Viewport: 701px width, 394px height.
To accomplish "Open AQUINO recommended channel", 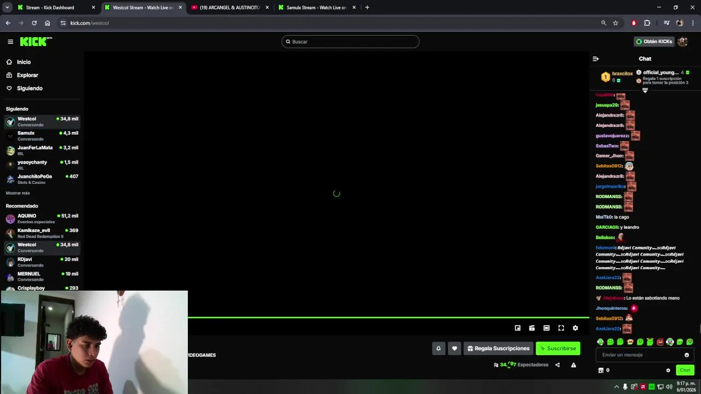I will (42, 218).
